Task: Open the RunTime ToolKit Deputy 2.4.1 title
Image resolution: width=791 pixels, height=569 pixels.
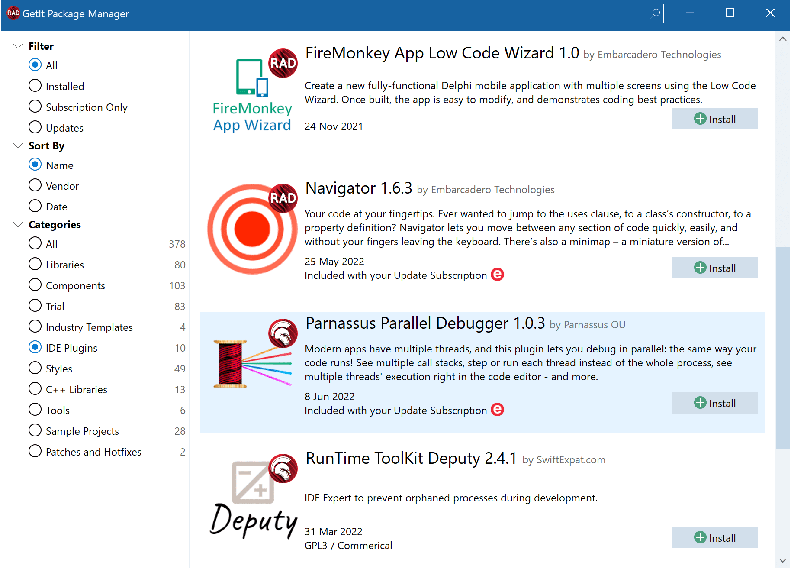Action: point(411,458)
